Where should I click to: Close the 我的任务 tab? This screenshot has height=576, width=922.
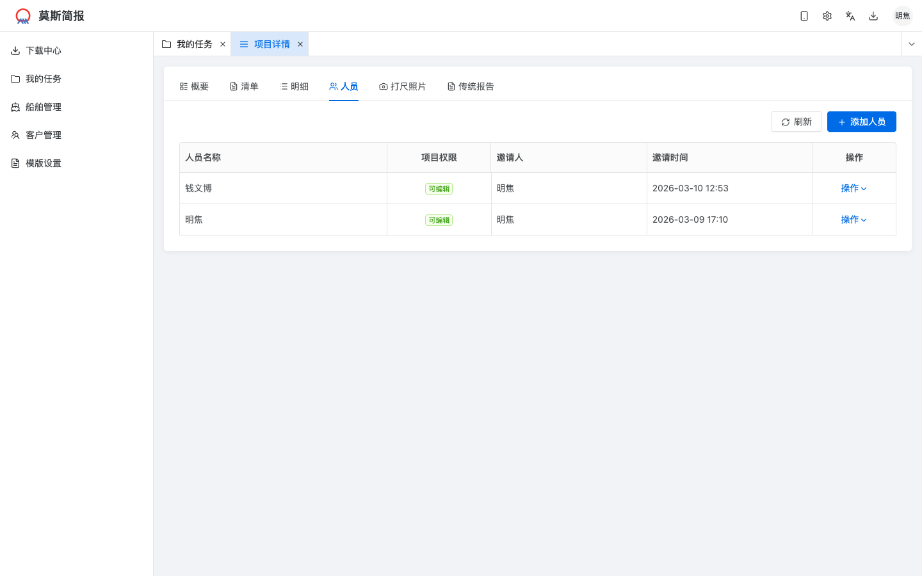click(x=223, y=44)
